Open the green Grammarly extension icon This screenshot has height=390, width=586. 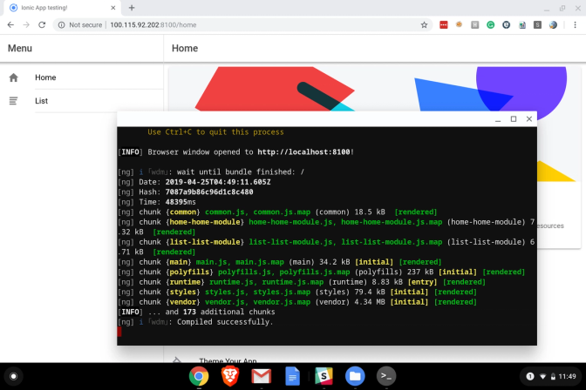490,25
